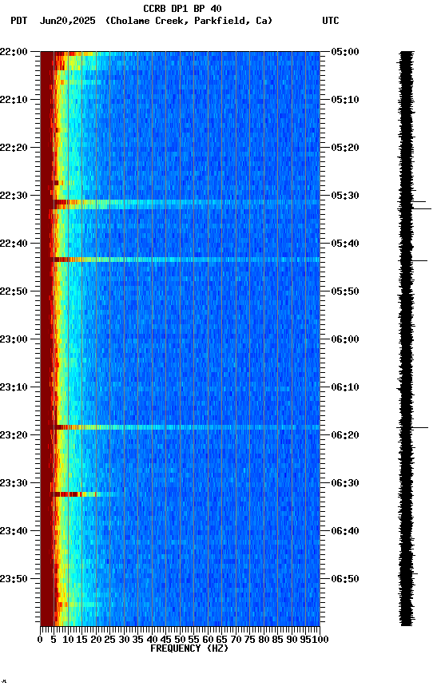Click the seismogram spike near 06:18 UTC
This screenshot has width=441, height=690.
point(420,427)
